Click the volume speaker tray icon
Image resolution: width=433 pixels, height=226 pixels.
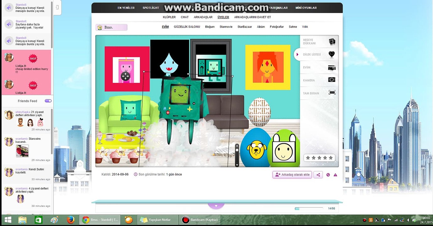(409, 220)
